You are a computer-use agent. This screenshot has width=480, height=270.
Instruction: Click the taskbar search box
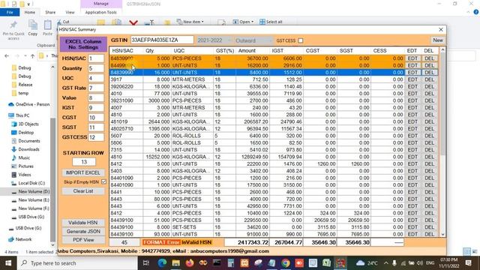click(x=77, y=263)
